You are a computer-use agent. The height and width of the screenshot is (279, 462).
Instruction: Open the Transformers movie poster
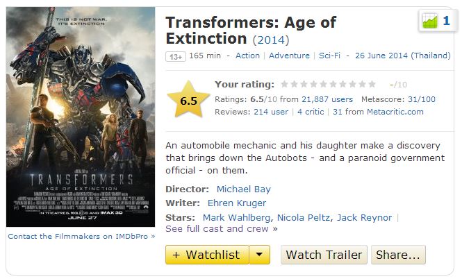[x=80, y=117]
